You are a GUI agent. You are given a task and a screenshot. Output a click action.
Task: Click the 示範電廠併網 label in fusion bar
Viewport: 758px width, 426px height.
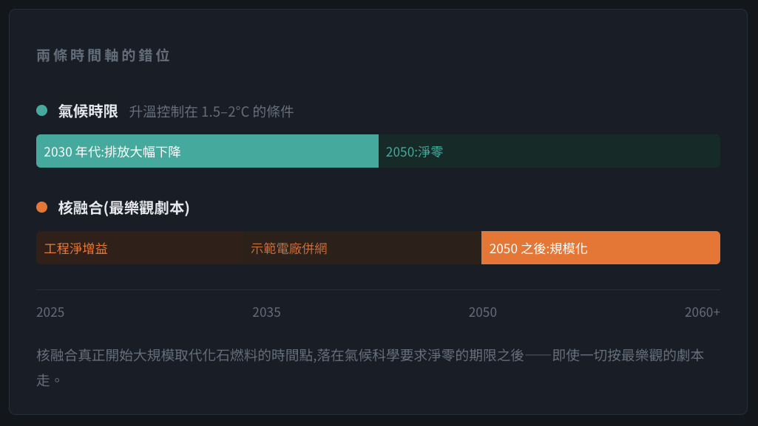coord(289,249)
